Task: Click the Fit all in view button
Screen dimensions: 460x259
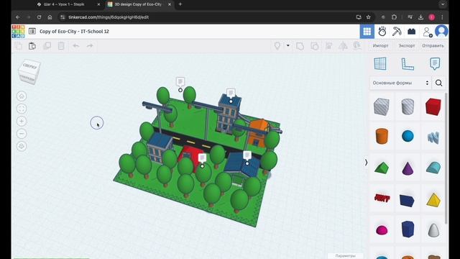Action: (22, 109)
